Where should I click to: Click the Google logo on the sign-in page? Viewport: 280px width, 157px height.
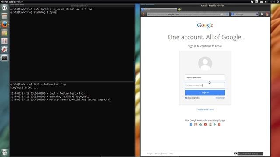pyautogui.click(x=205, y=25)
